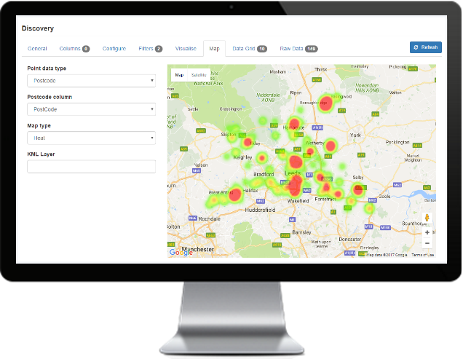Click the Discovery heading
This screenshot has width=463, height=359.
pyautogui.click(x=38, y=28)
